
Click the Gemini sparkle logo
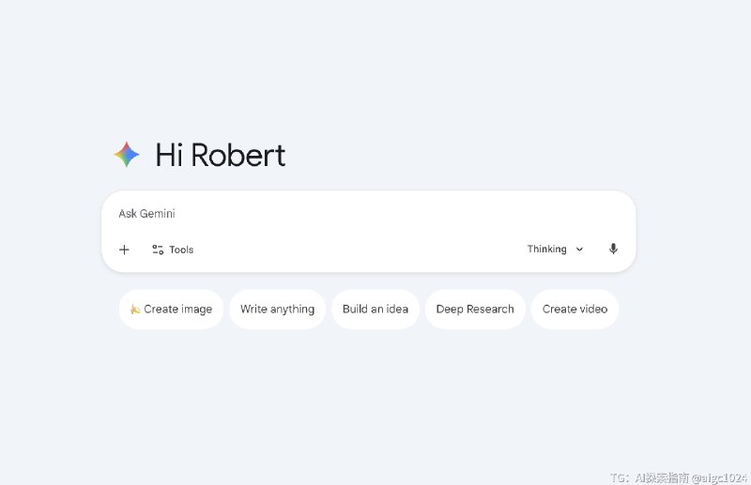(127, 155)
